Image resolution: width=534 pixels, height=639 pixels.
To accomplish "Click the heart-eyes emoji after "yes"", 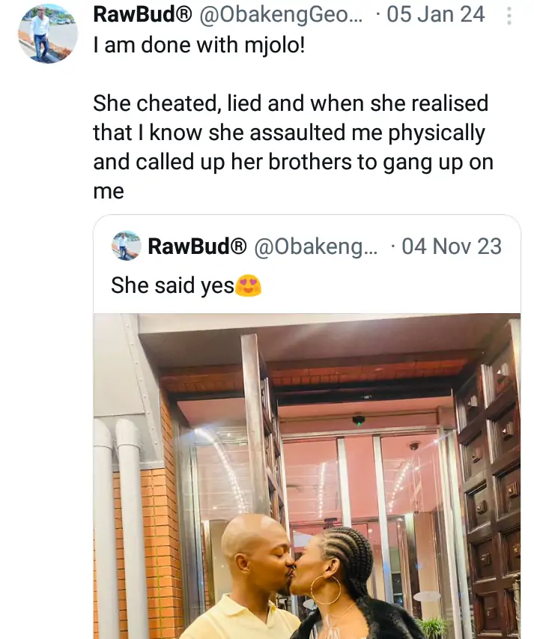I will [x=248, y=285].
